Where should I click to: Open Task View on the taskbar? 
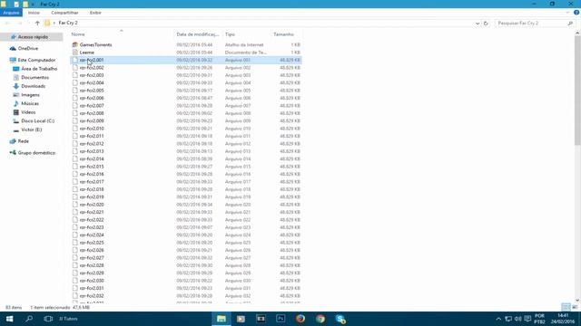point(48,319)
